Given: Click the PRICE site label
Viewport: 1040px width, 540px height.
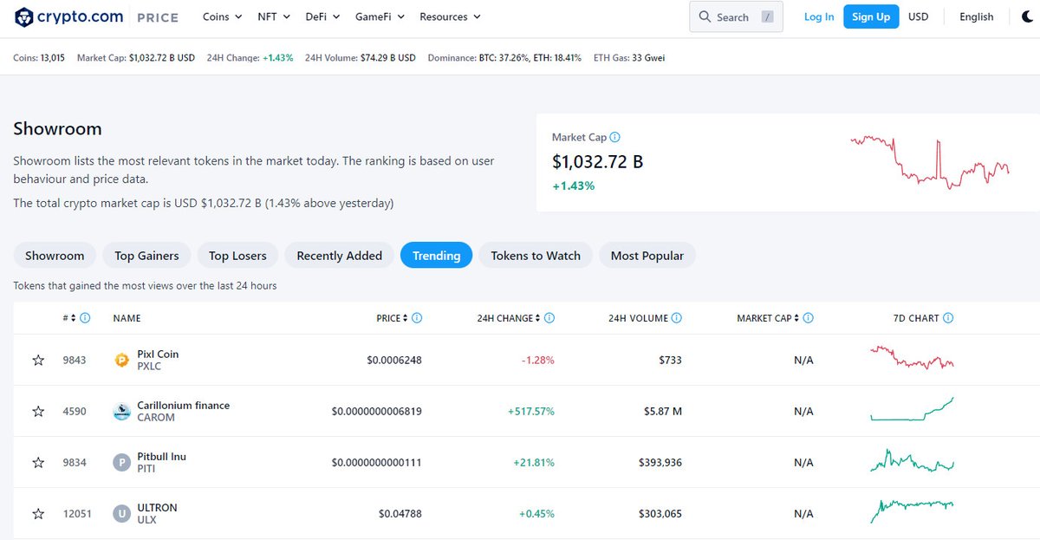Looking at the screenshot, I should [158, 17].
